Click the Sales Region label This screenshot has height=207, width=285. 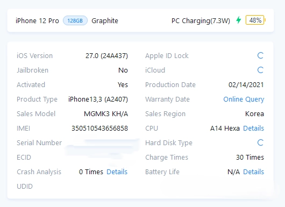pos(165,114)
